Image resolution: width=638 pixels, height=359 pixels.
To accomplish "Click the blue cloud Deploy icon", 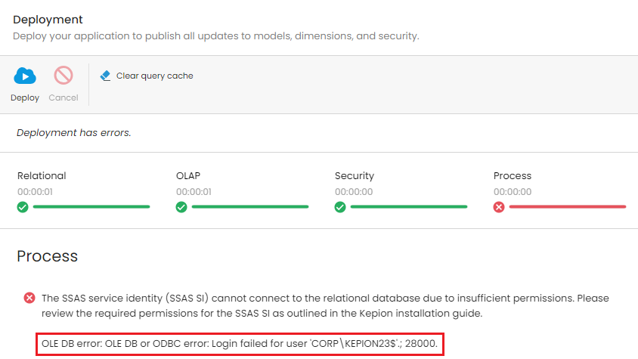I will point(25,76).
